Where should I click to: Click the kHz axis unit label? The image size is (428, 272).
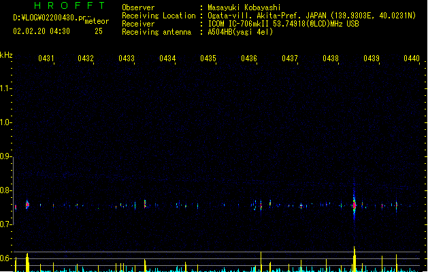pos(6,55)
